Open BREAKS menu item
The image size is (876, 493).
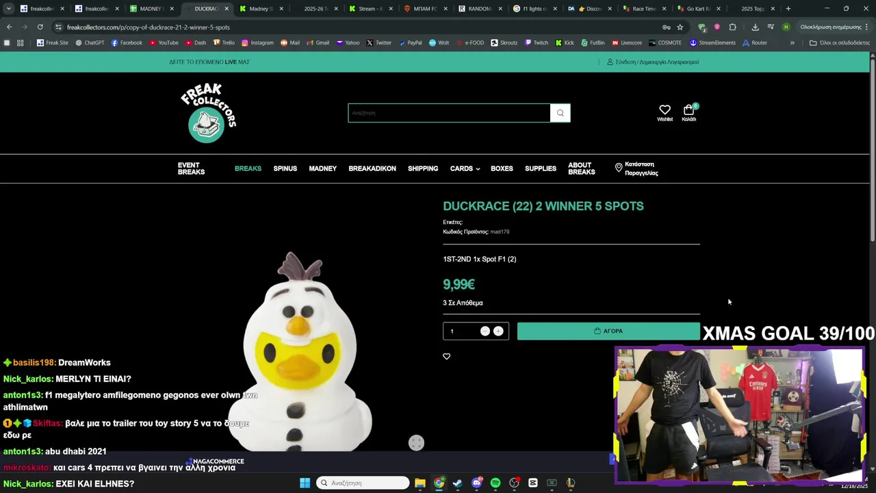(x=248, y=168)
